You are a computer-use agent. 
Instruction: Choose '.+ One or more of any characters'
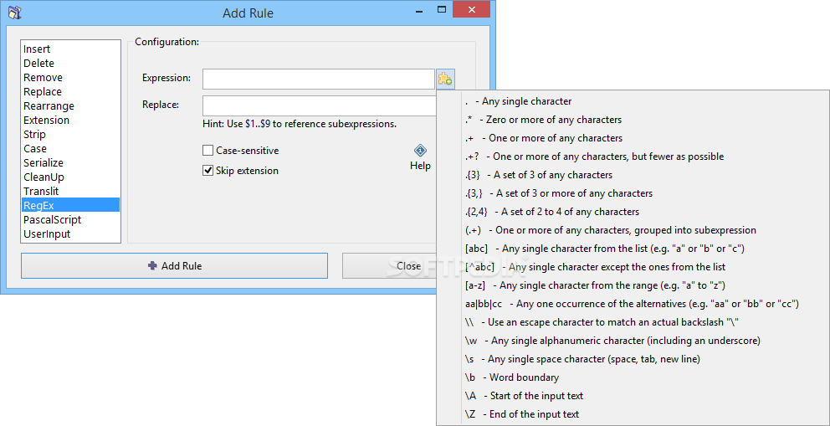pyautogui.click(x=633, y=138)
